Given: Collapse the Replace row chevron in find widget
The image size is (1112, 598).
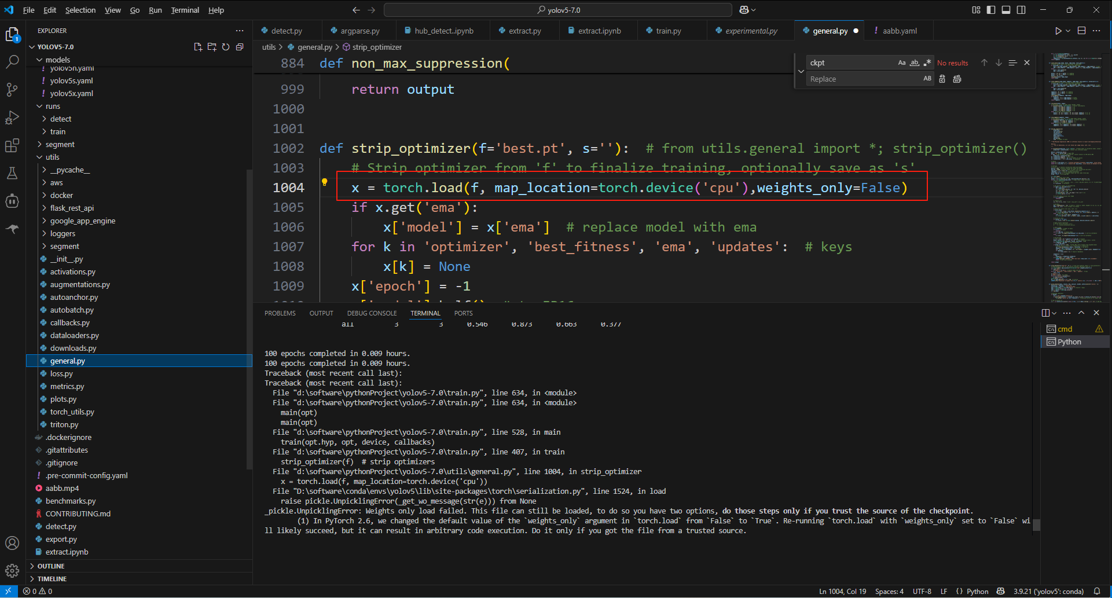Looking at the screenshot, I should click(x=801, y=71).
